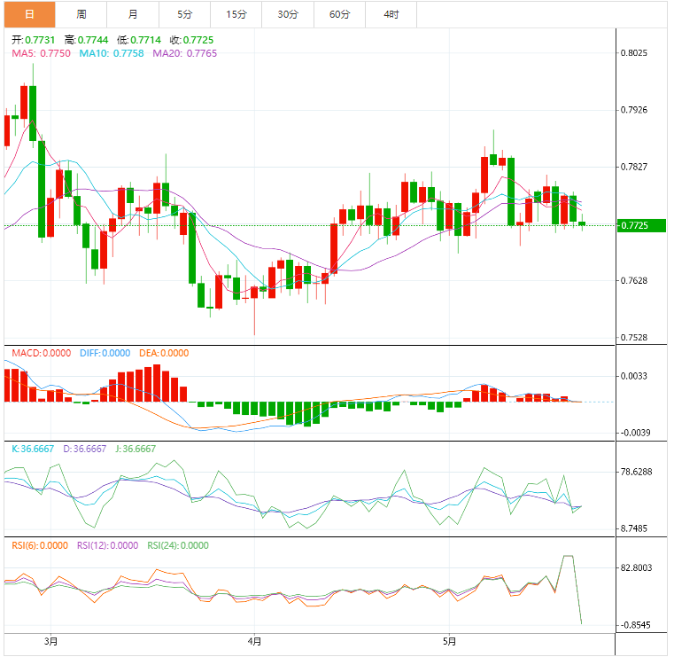The height and width of the screenshot is (657, 674).
Task: Click the 4月 date marker on the time axis
Action: tap(254, 640)
